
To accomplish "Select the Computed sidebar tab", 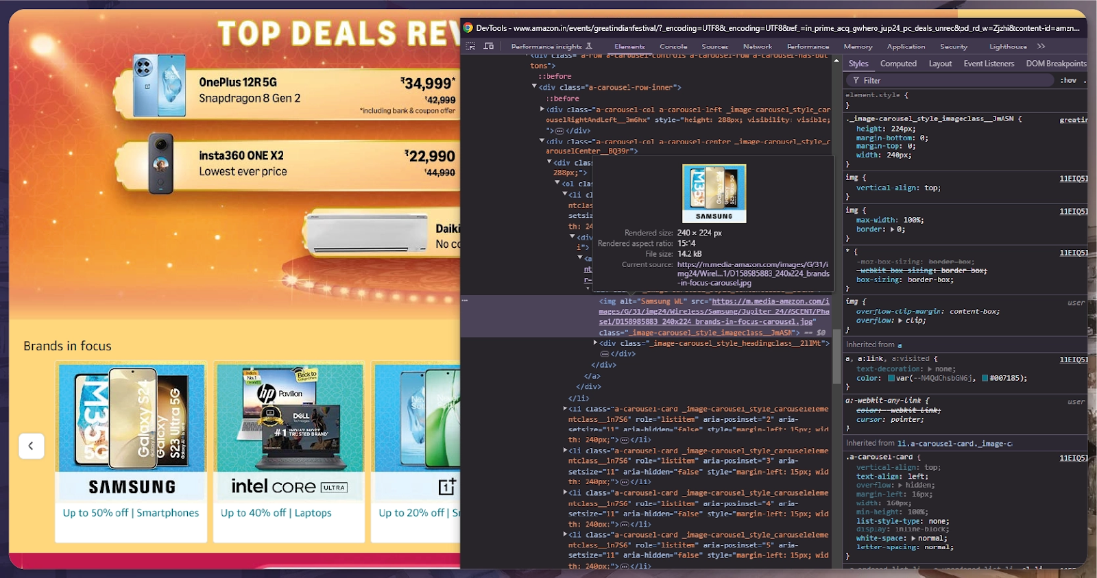I will click(x=898, y=64).
